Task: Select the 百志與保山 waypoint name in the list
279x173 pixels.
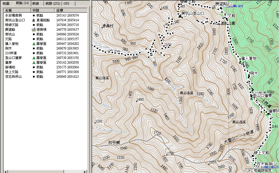Action: coord(14,77)
